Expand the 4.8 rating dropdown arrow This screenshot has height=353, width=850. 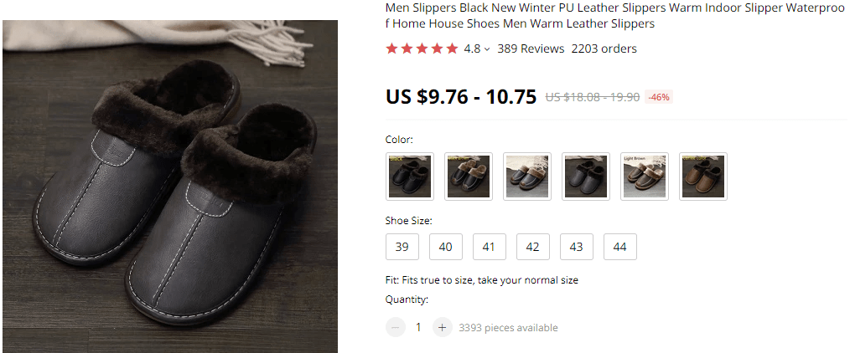pos(487,49)
